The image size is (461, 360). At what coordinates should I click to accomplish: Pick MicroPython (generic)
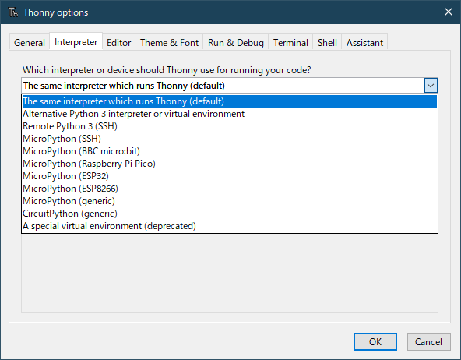(x=230, y=201)
